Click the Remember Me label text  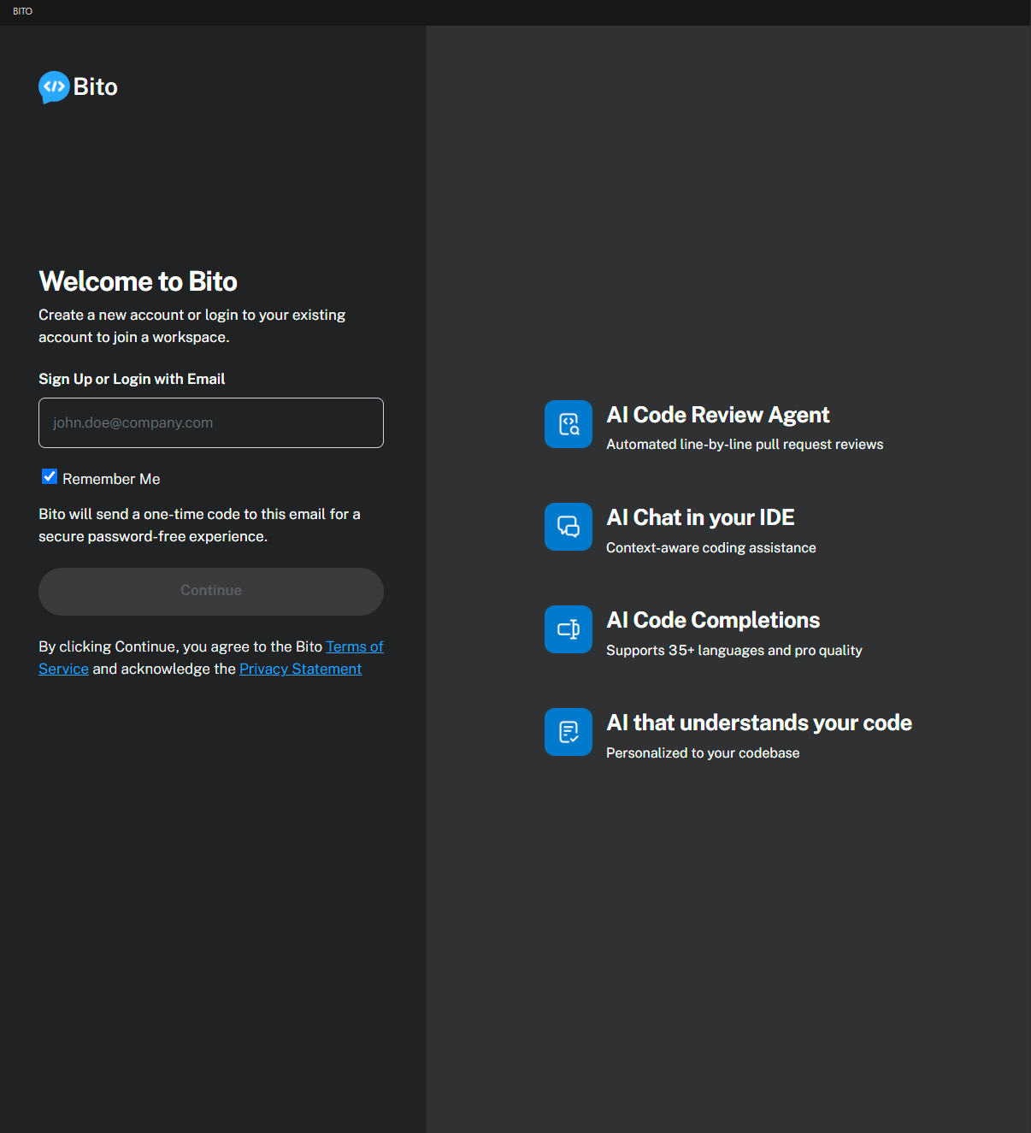tap(111, 479)
